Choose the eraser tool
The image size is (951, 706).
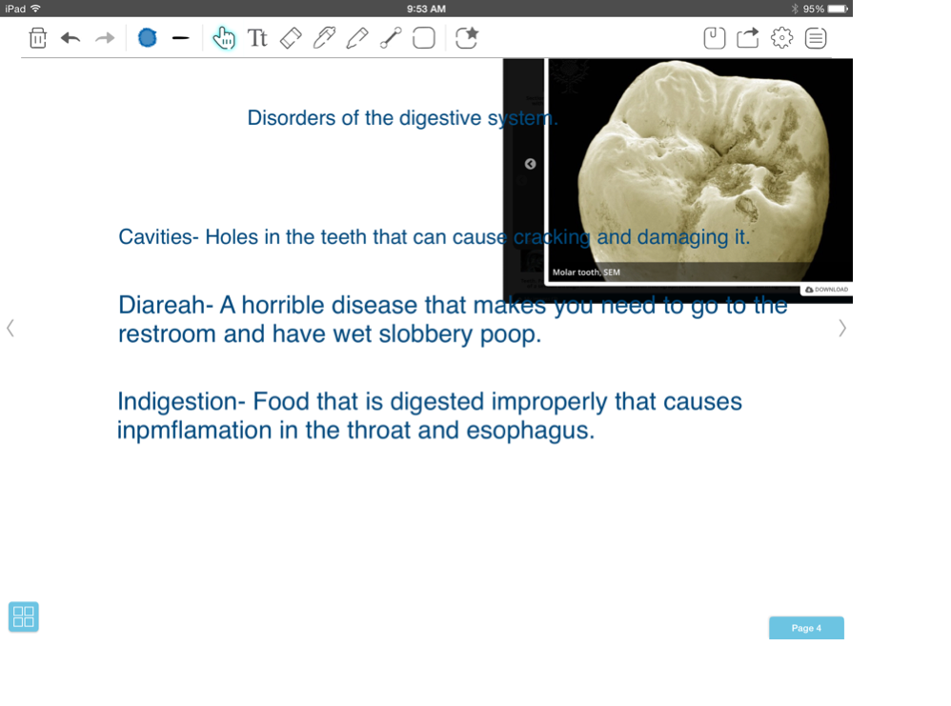[291, 38]
